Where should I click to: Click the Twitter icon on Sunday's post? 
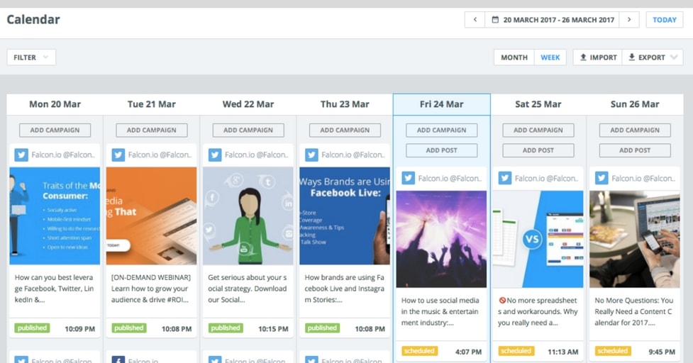pyautogui.click(x=601, y=179)
